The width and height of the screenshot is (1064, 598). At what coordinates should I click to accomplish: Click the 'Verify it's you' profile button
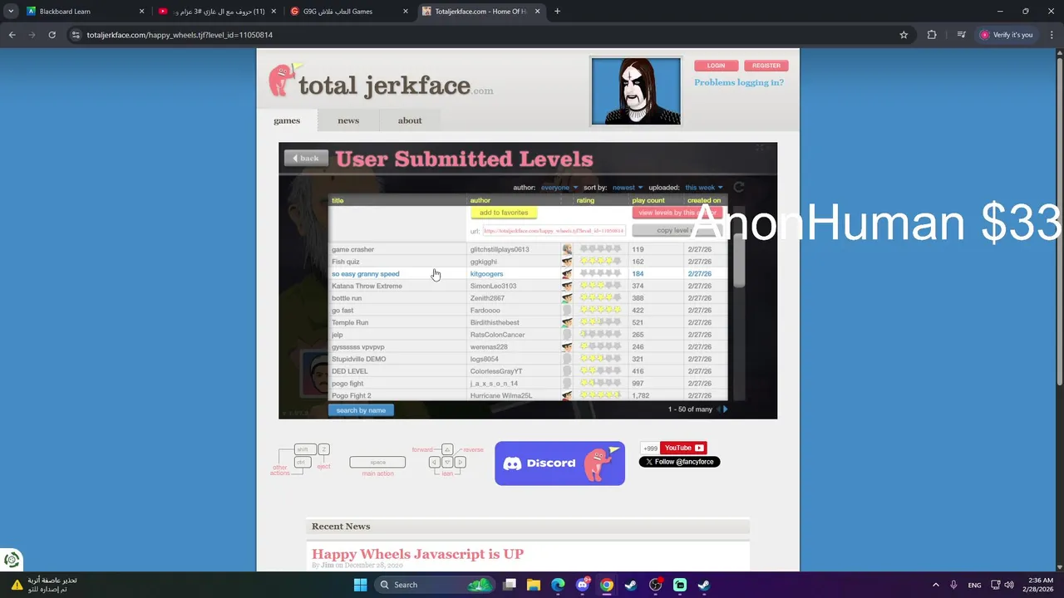[x=1007, y=35]
